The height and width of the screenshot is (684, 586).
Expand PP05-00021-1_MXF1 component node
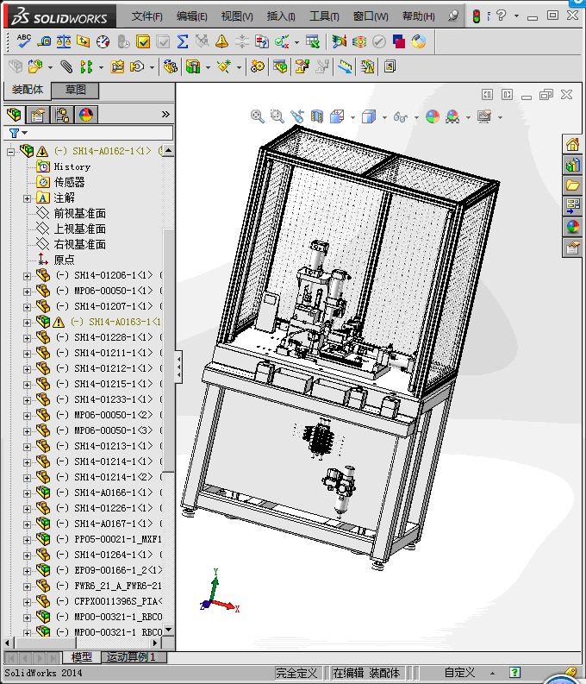click(27, 540)
